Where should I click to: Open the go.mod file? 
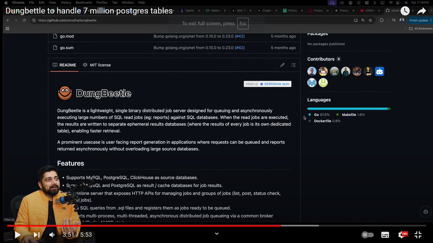coord(67,36)
